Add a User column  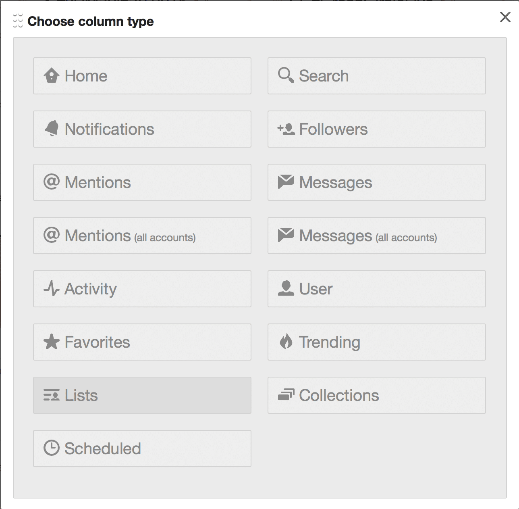376,289
